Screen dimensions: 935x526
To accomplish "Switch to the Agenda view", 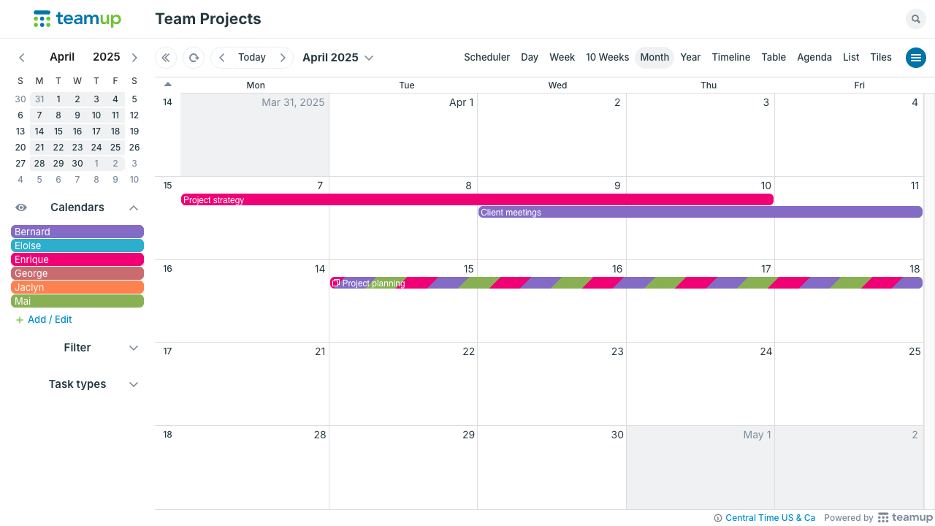I will tap(814, 58).
